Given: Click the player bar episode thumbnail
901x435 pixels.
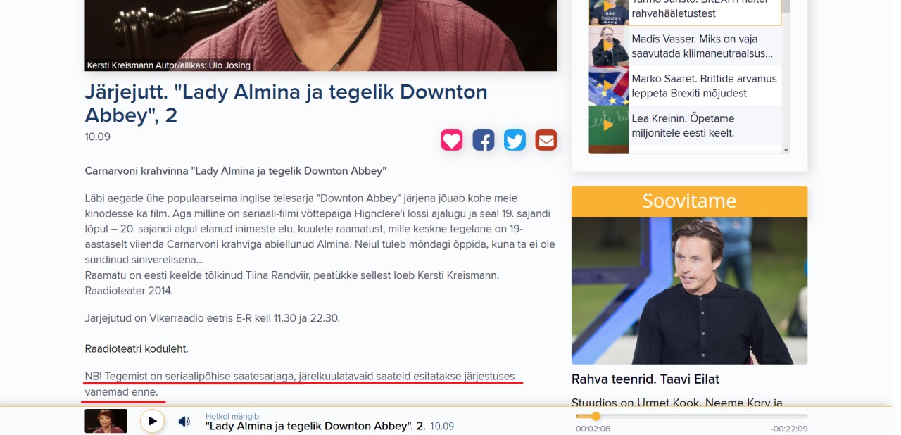Looking at the screenshot, I should pos(106,421).
